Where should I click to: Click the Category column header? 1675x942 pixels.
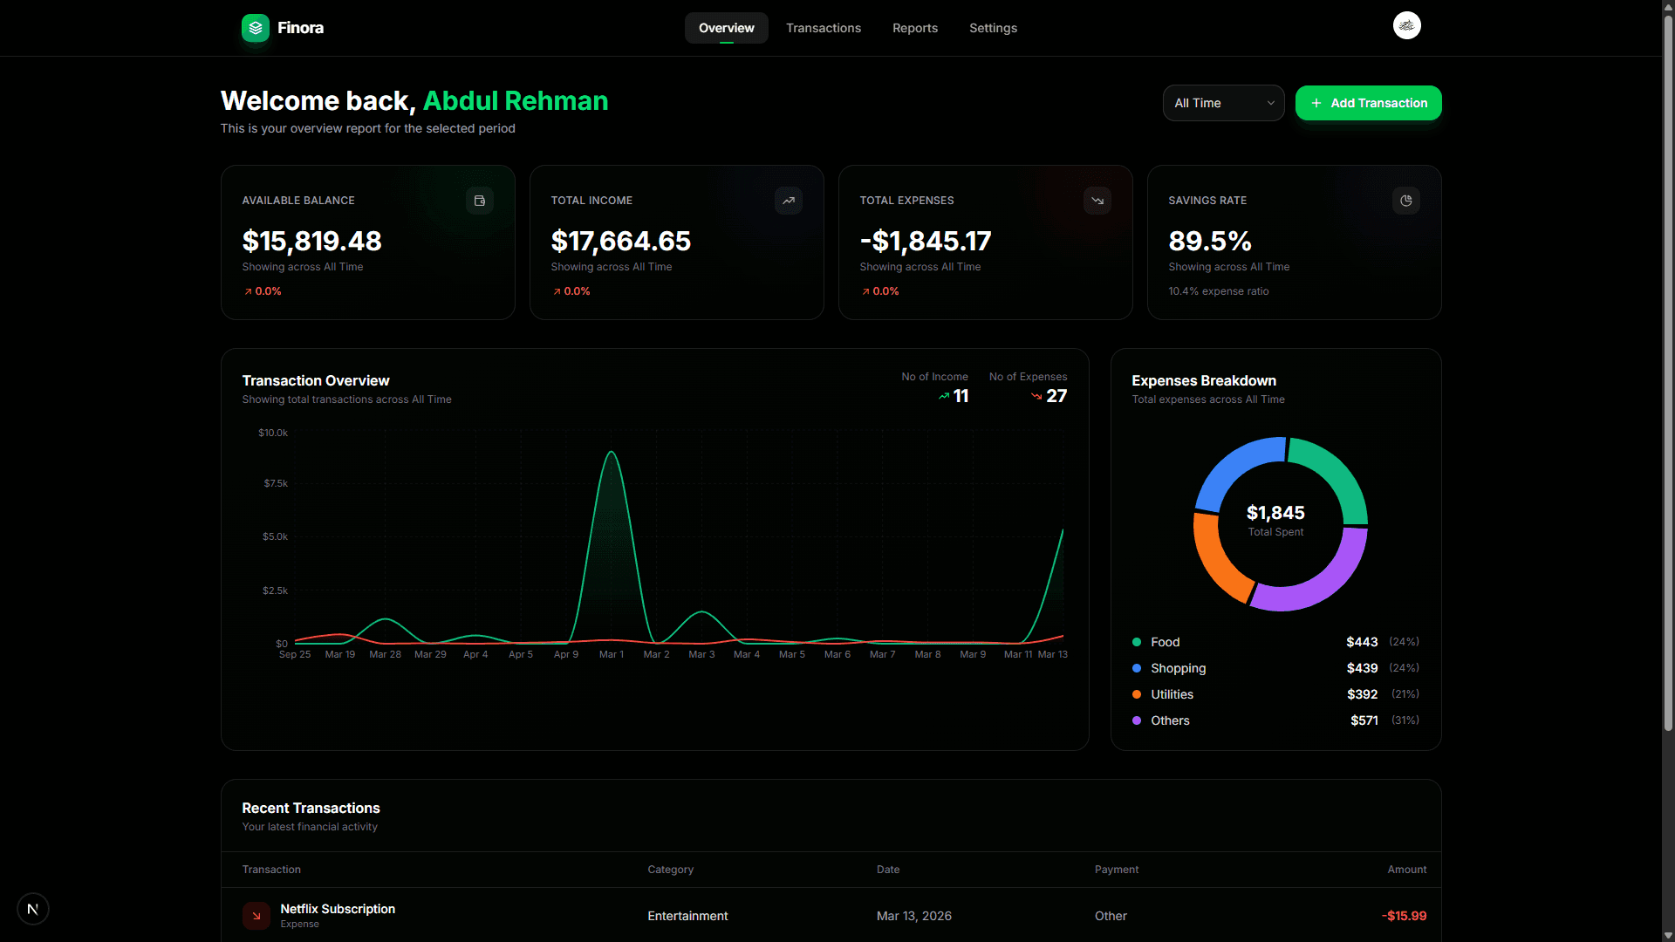point(670,870)
